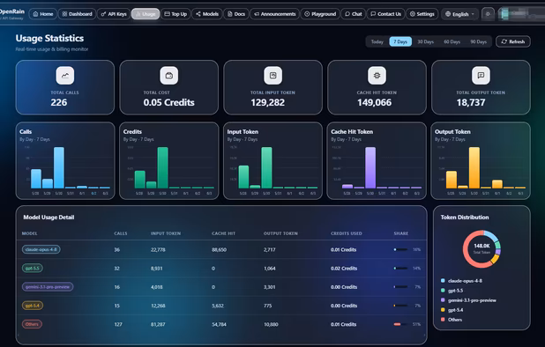Screen dimensions: 545x347
Task: Click the Model Usage Detail heading
Action: [49, 218]
